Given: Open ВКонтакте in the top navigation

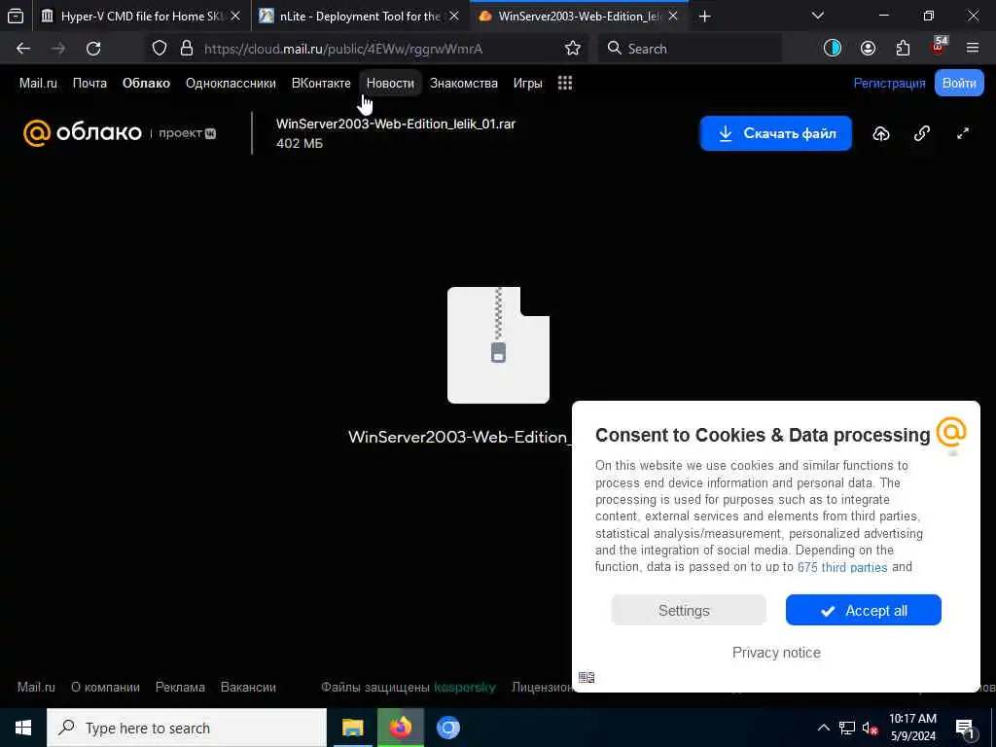Looking at the screenshot, I should 321,84.
